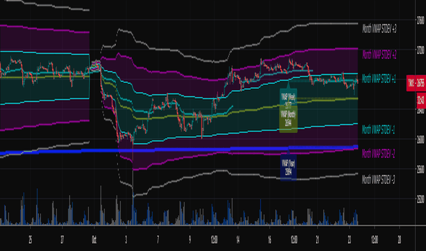Viewport: 426px width, 251px height.
Task: Click the 7 date label on time axis
Action: 158,240
